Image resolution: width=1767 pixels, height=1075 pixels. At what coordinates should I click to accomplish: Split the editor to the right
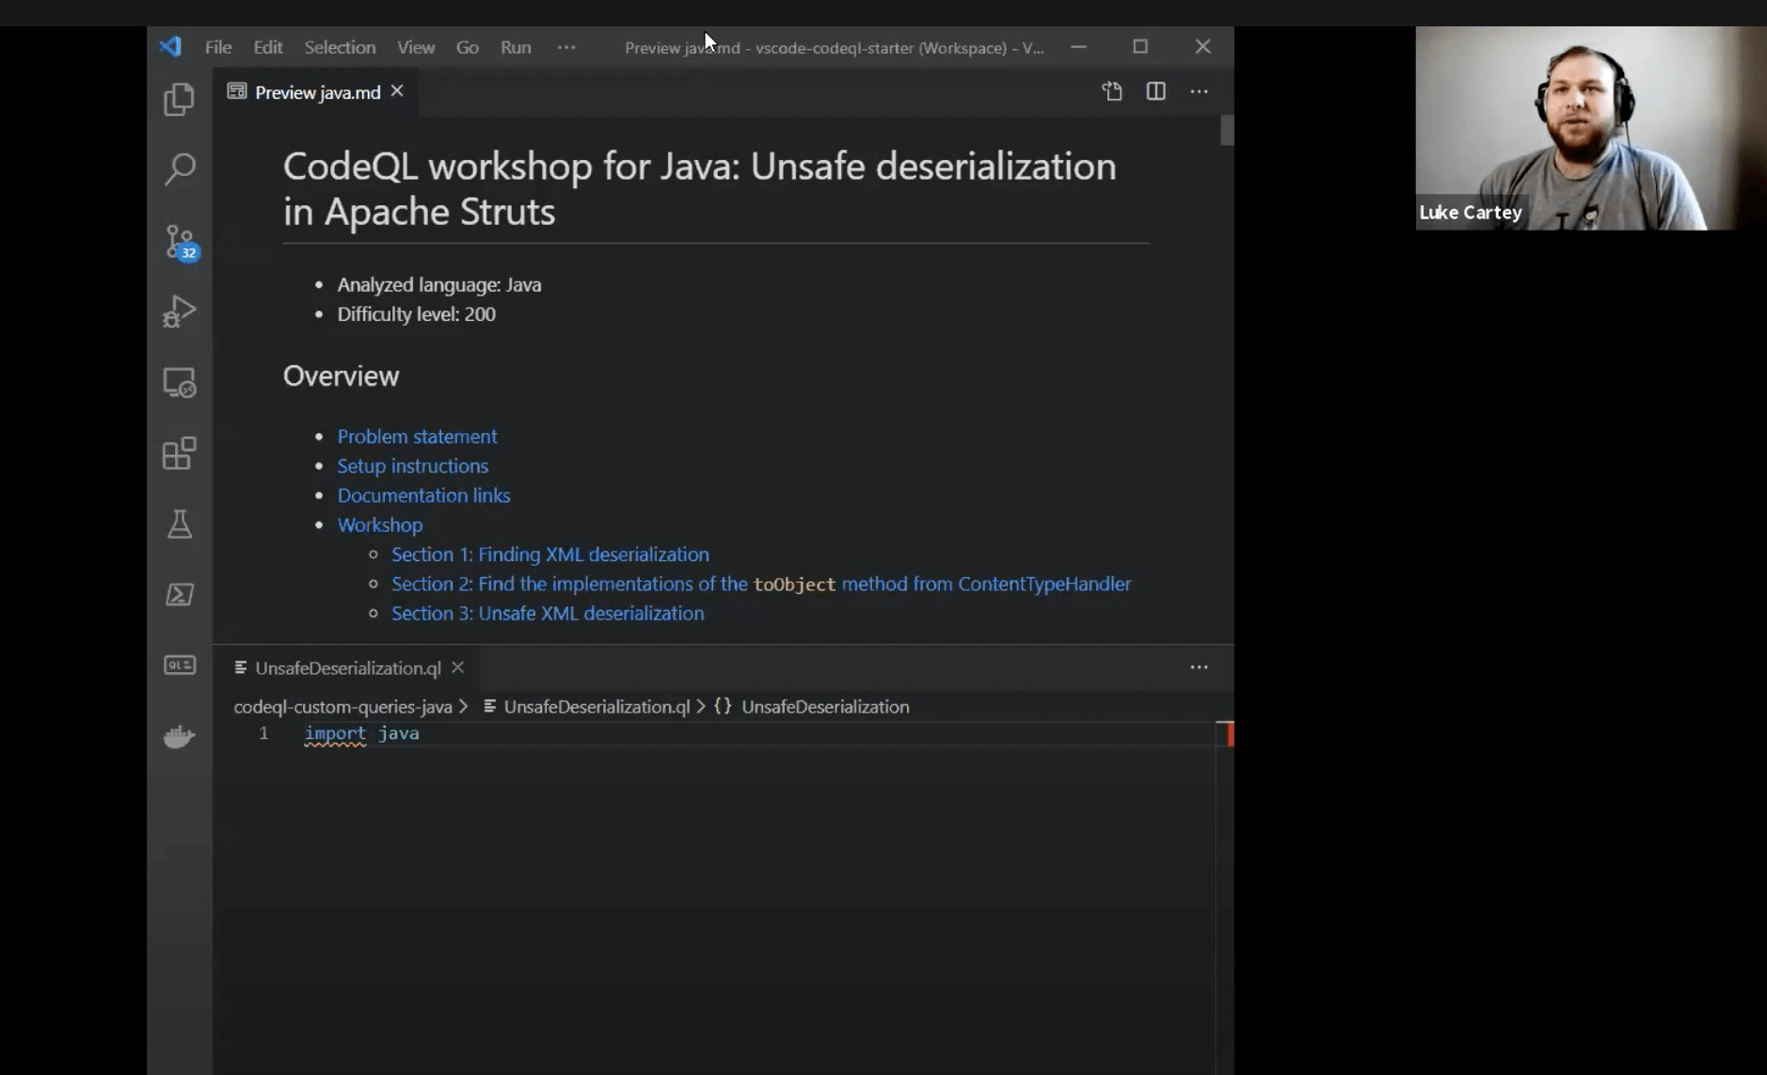point(1155,91)
